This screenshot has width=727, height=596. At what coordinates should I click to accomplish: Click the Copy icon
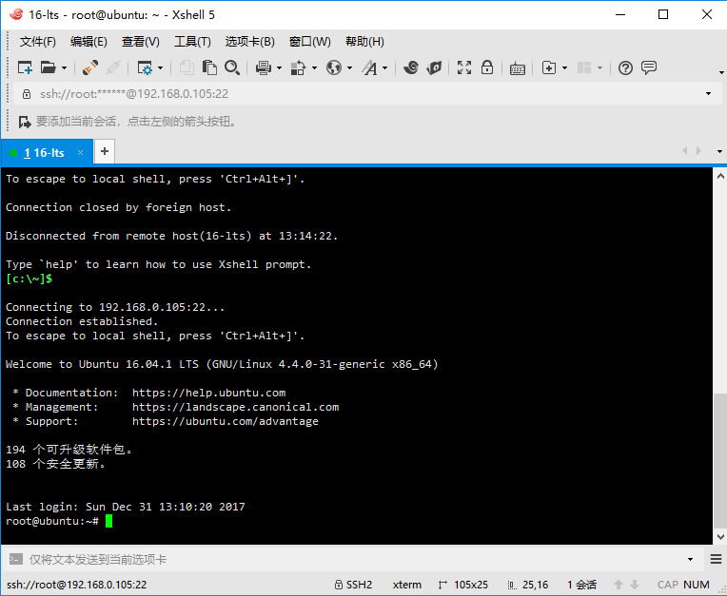187,67
